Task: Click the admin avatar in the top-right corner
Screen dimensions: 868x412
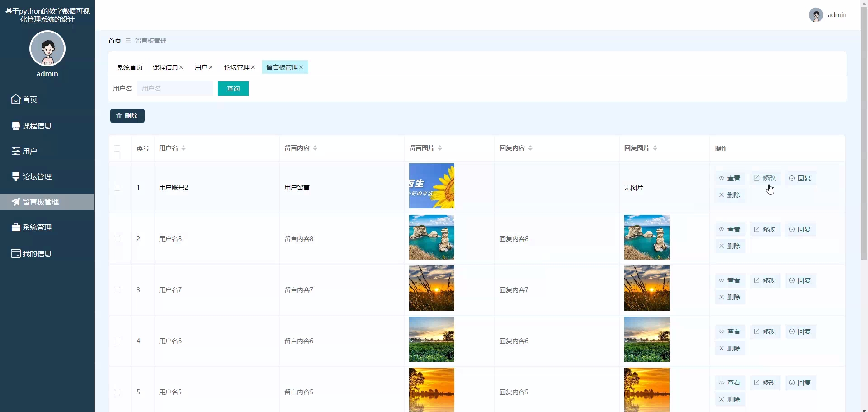Action: 816,15
